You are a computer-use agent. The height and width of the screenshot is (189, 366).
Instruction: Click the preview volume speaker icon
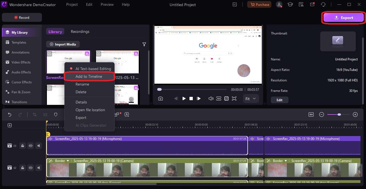211,99
